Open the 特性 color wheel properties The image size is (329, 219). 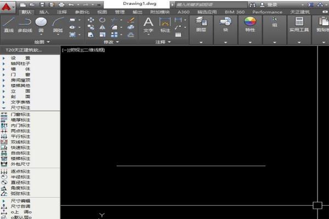click(x=250, y=23)
